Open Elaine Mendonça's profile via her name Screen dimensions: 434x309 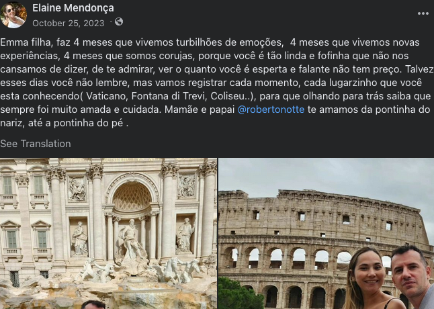[x=73, y=8]
